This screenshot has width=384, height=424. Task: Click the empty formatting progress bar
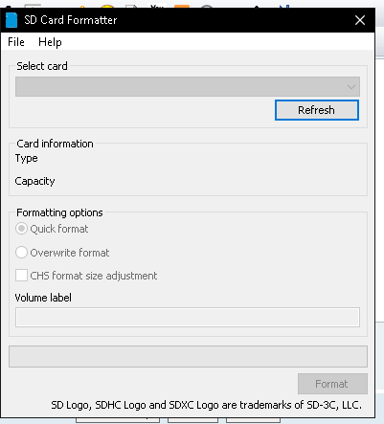[x=188, y=356]
